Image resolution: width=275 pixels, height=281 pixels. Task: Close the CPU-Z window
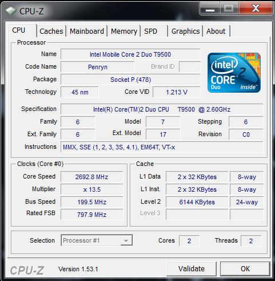pos(256,8)
